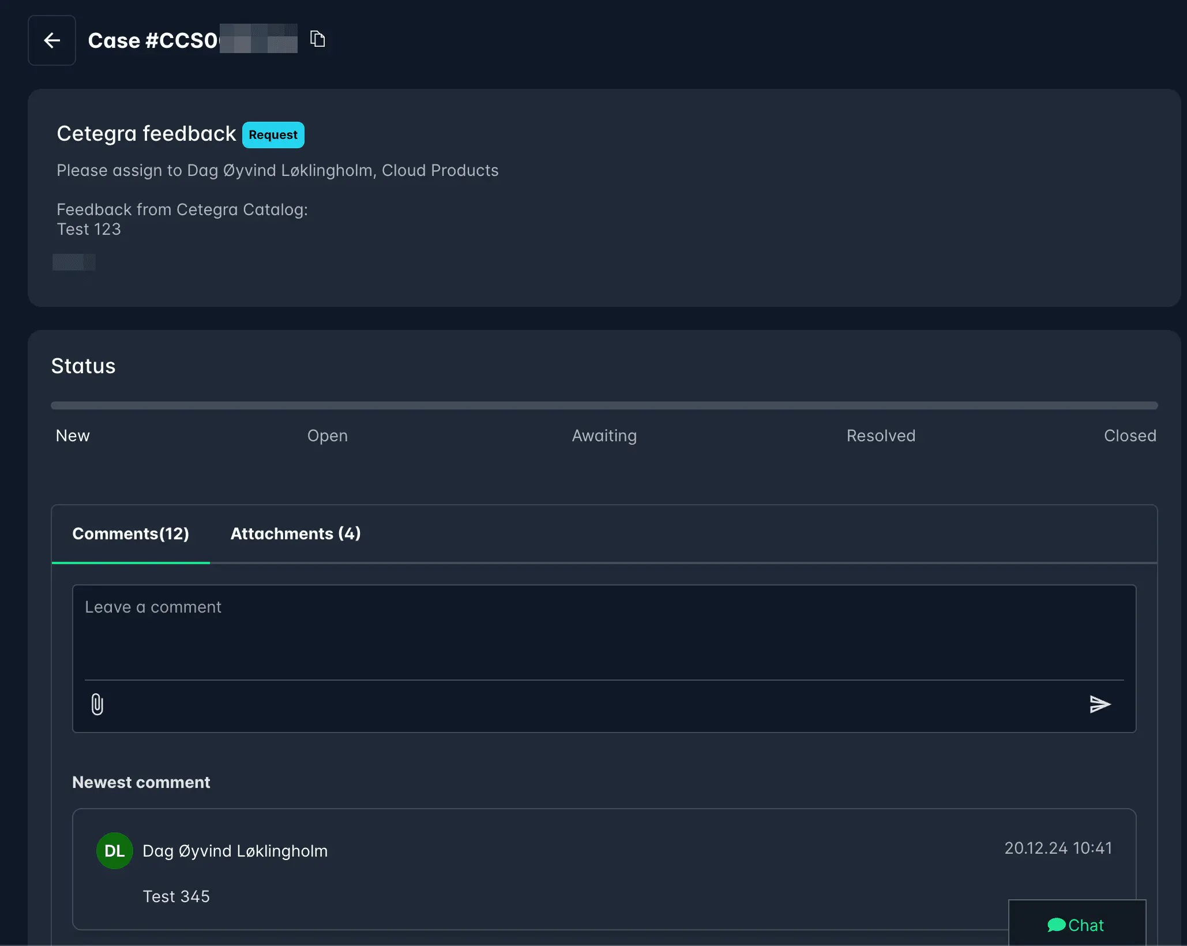Click the Resolved status step

(881, 436)
